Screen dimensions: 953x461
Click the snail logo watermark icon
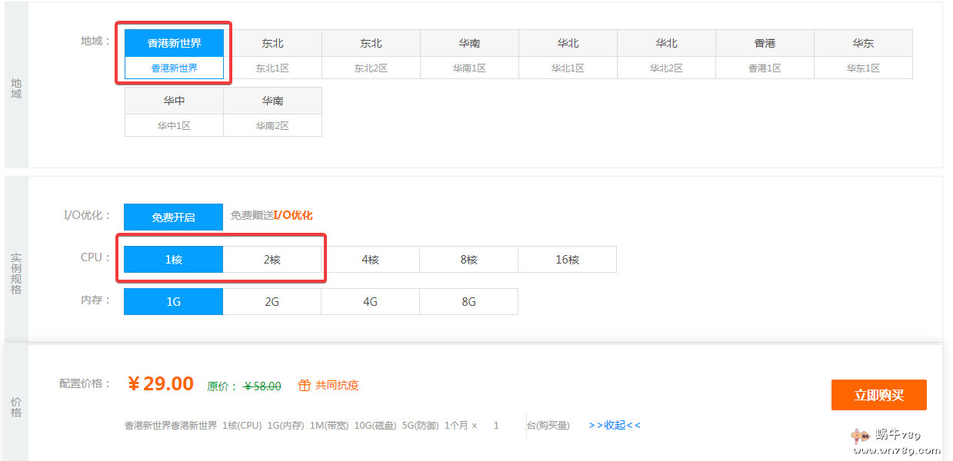pos(861,436)
